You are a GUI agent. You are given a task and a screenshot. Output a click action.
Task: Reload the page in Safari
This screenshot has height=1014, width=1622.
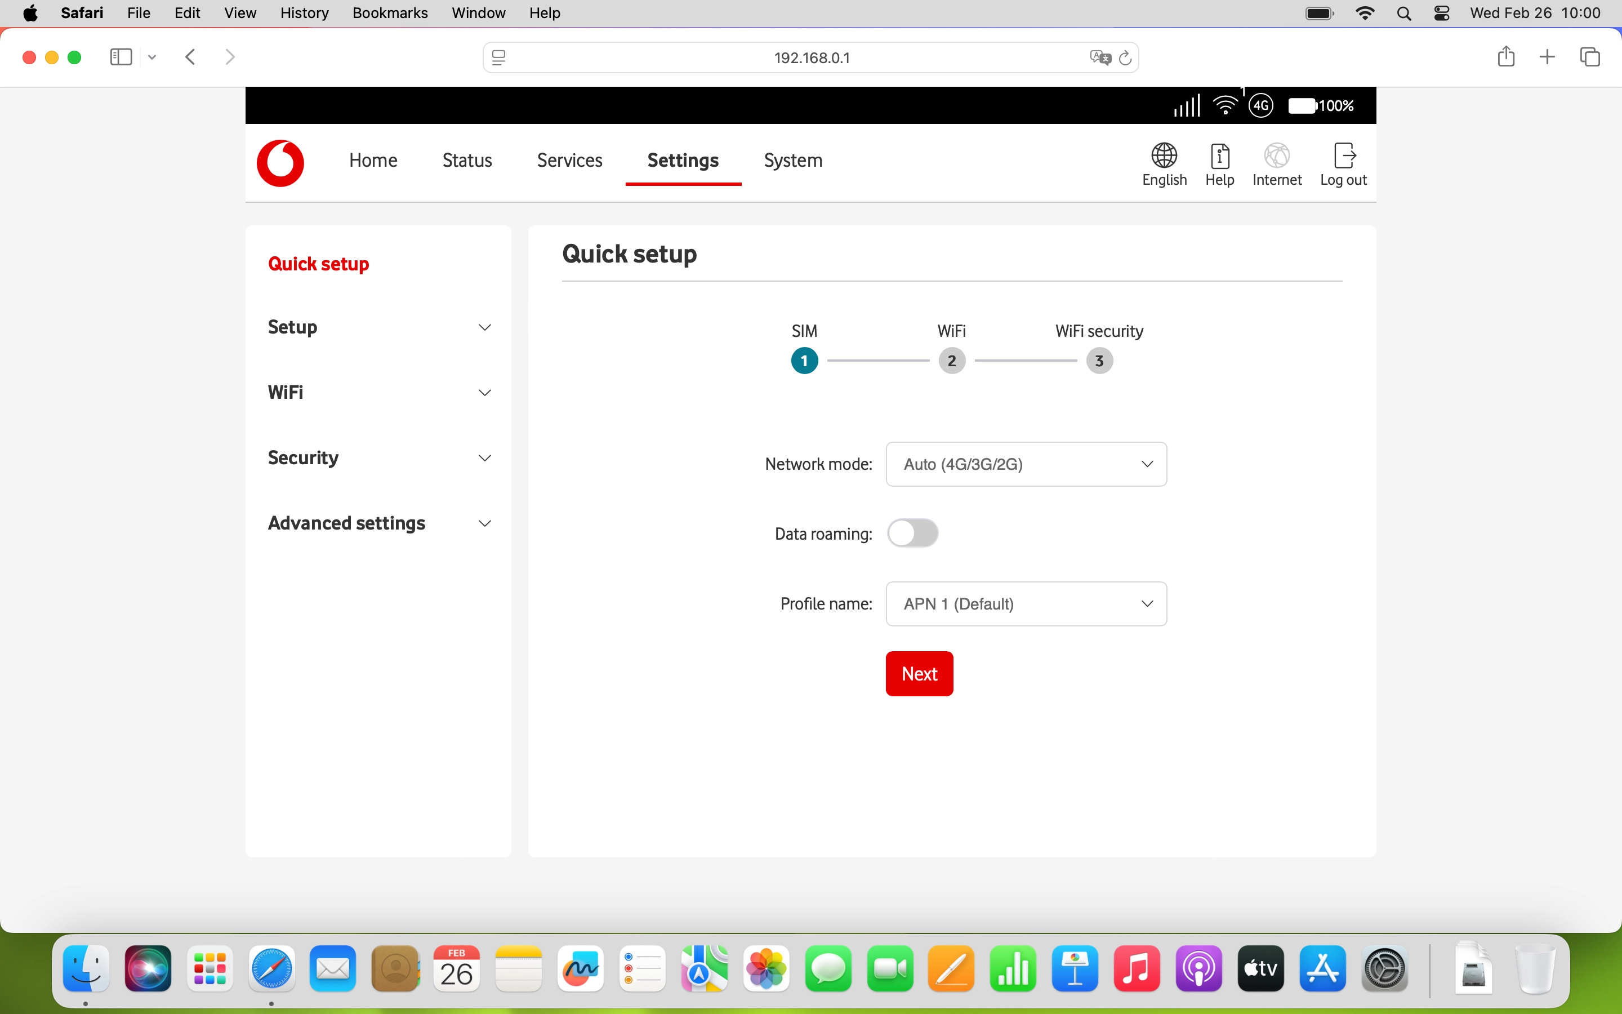point(1125,57)
